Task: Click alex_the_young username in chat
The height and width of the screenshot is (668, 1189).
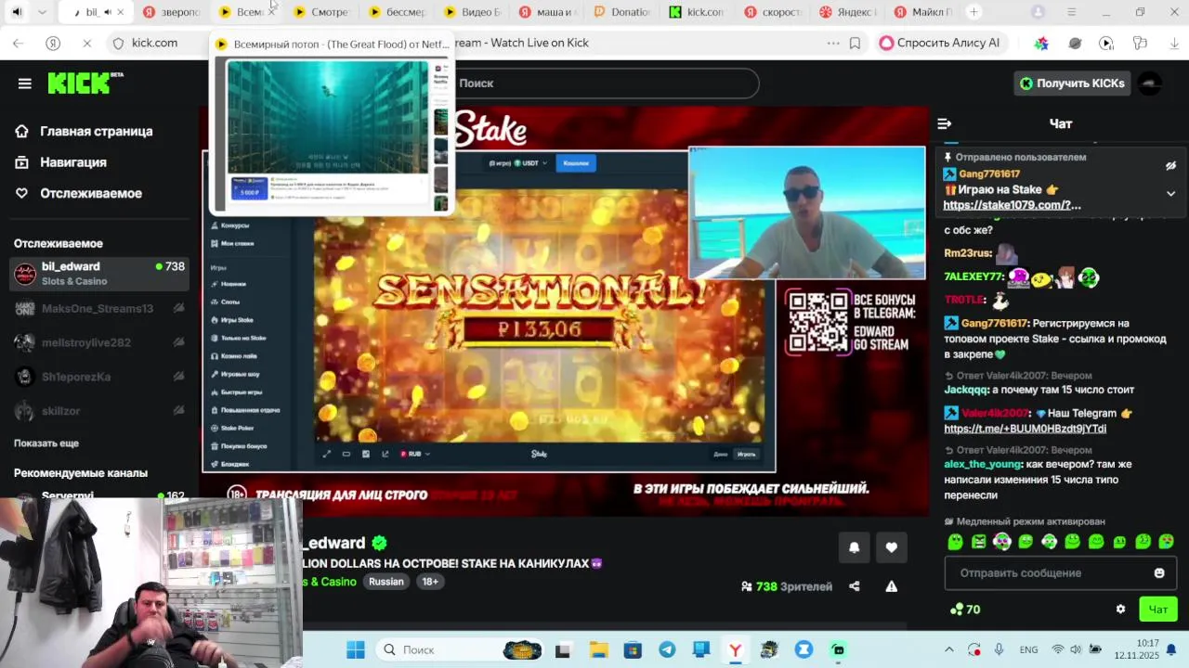Action: [982, 464]
